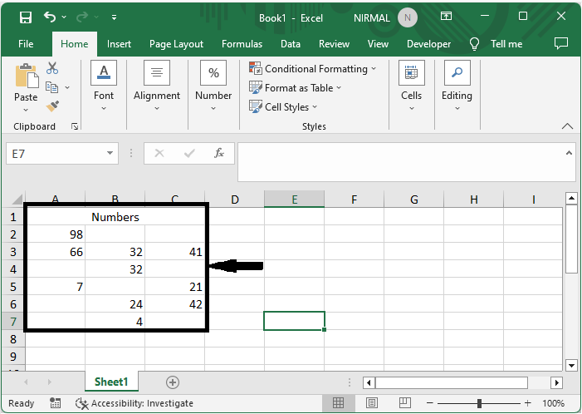Select all cells via corner triangle
This screenshot has width=582, height=414.
pos(17,200)
